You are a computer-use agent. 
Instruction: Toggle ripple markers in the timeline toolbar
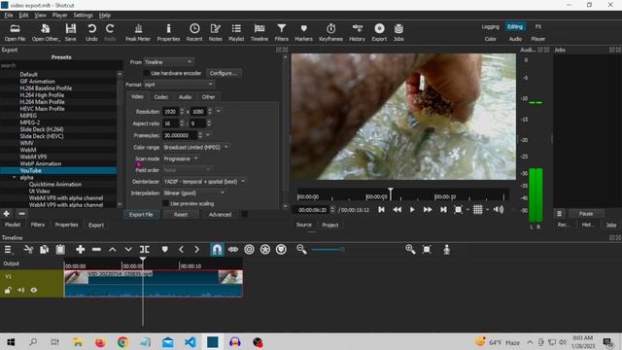coord(281,250)
